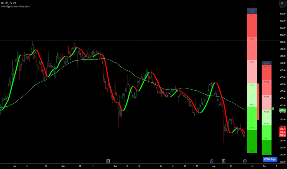Select the 381.93 level in Trading Cycle

click(x=266, y=124)
